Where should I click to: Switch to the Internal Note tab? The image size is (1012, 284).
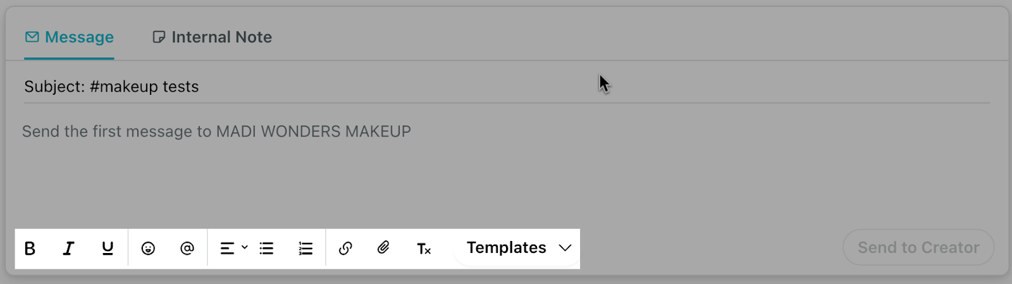pos(213,37)
